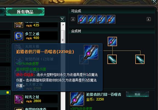Select green-gem blade in 可合成 row

tap(91, 20)
